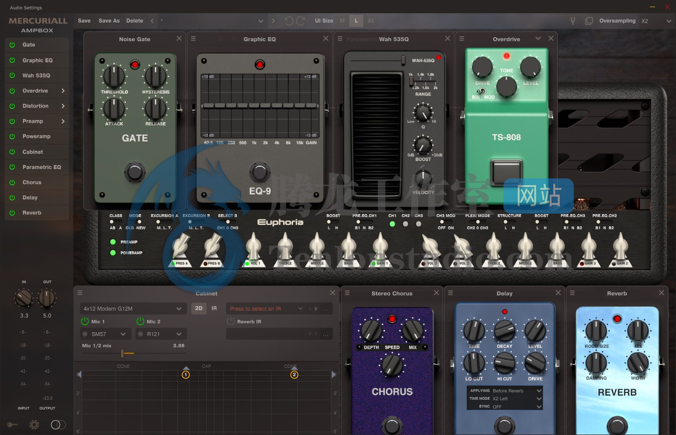Open the Delay panel hamburger menu
The width and height of the screenshot is (676, 435).
click(451, 293)
